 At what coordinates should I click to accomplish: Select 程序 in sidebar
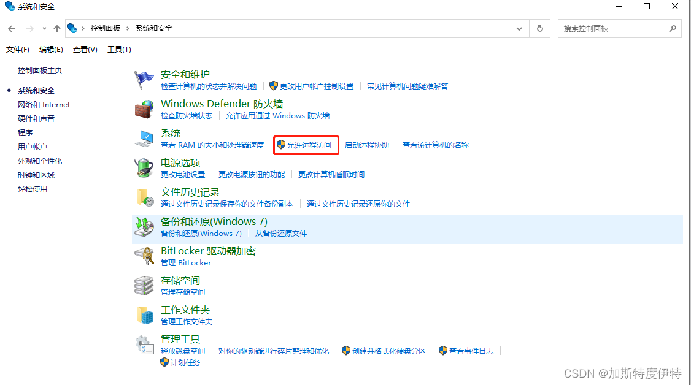[x=25, y=133]
